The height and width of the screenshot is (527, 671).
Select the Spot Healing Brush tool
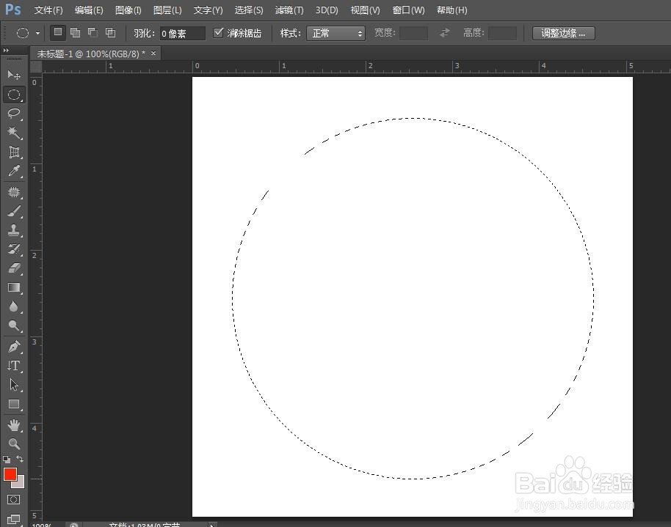tap(14, 192)
